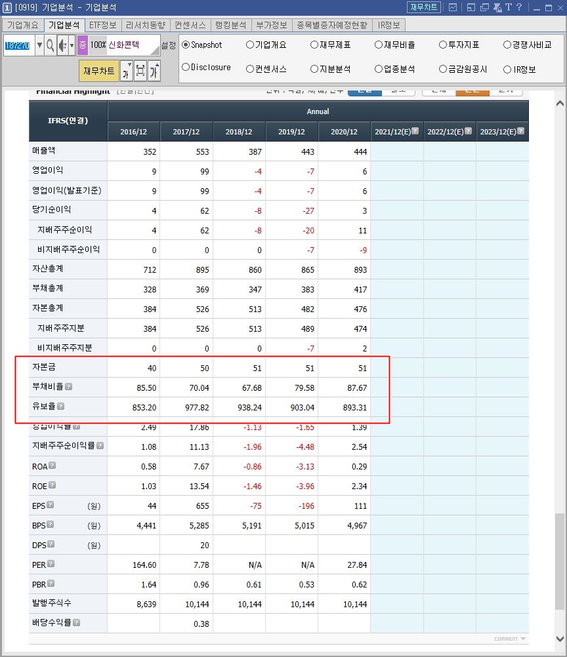This screenshot has width=567, height=657.
Task: Click the 재무차트 button in title bar
Action: [x=423, y=7]
